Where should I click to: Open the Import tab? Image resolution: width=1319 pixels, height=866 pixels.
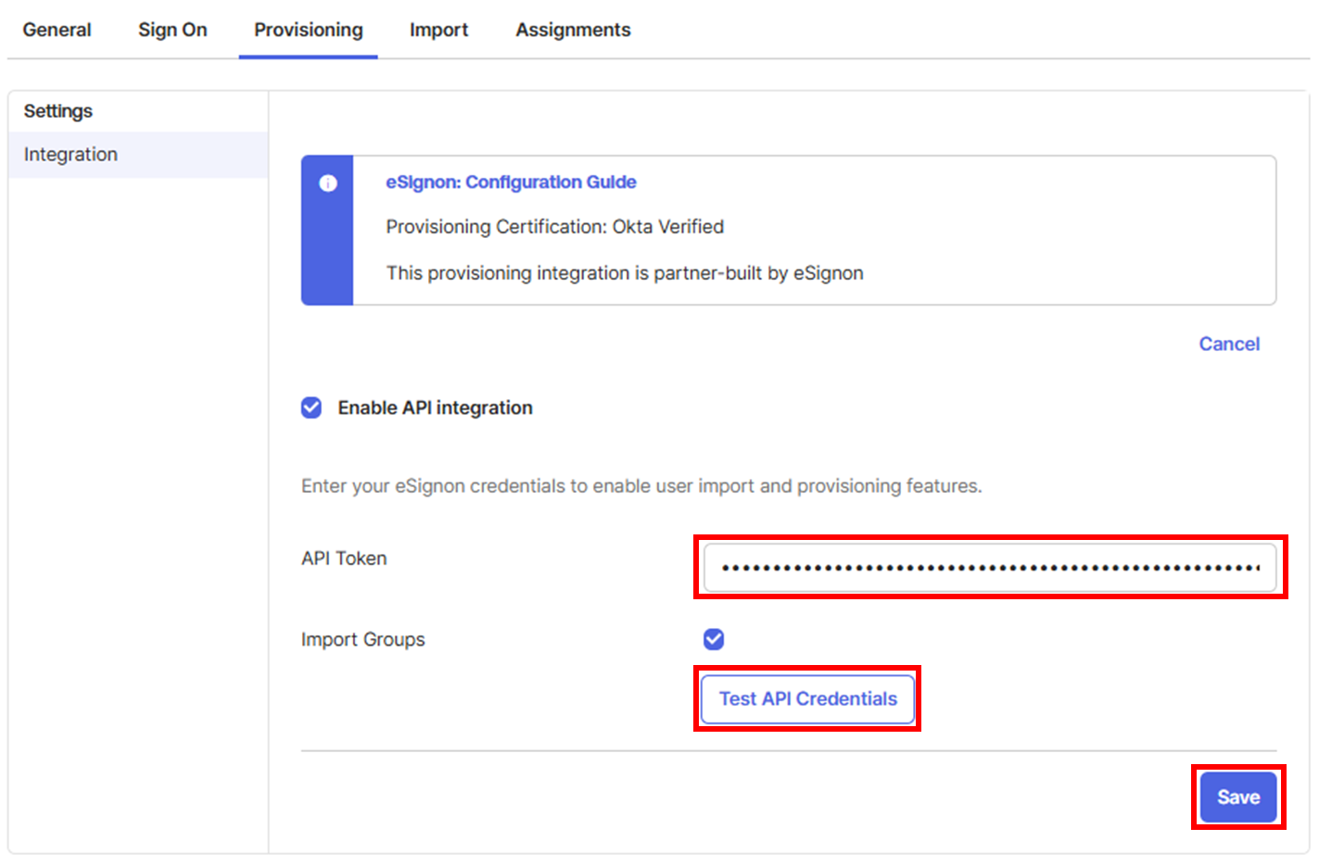click(438, 30)
